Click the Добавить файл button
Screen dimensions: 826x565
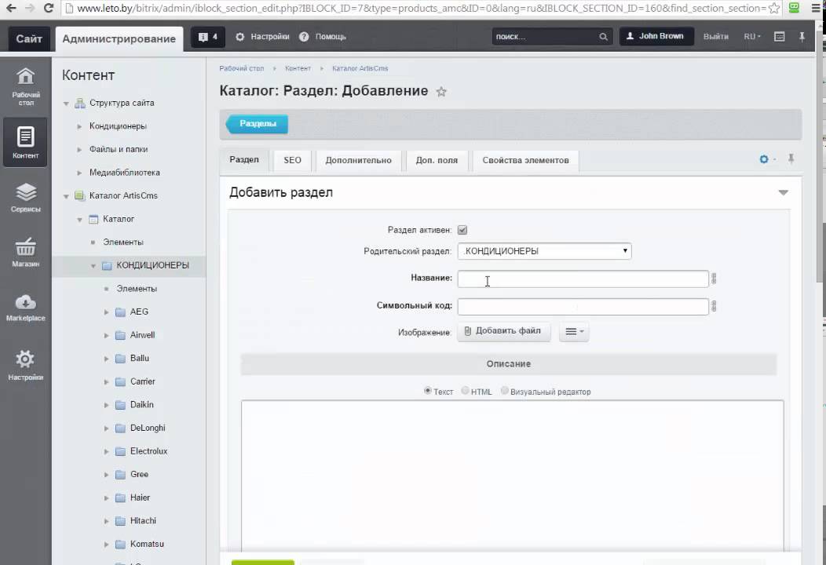[x=503, y=331]
